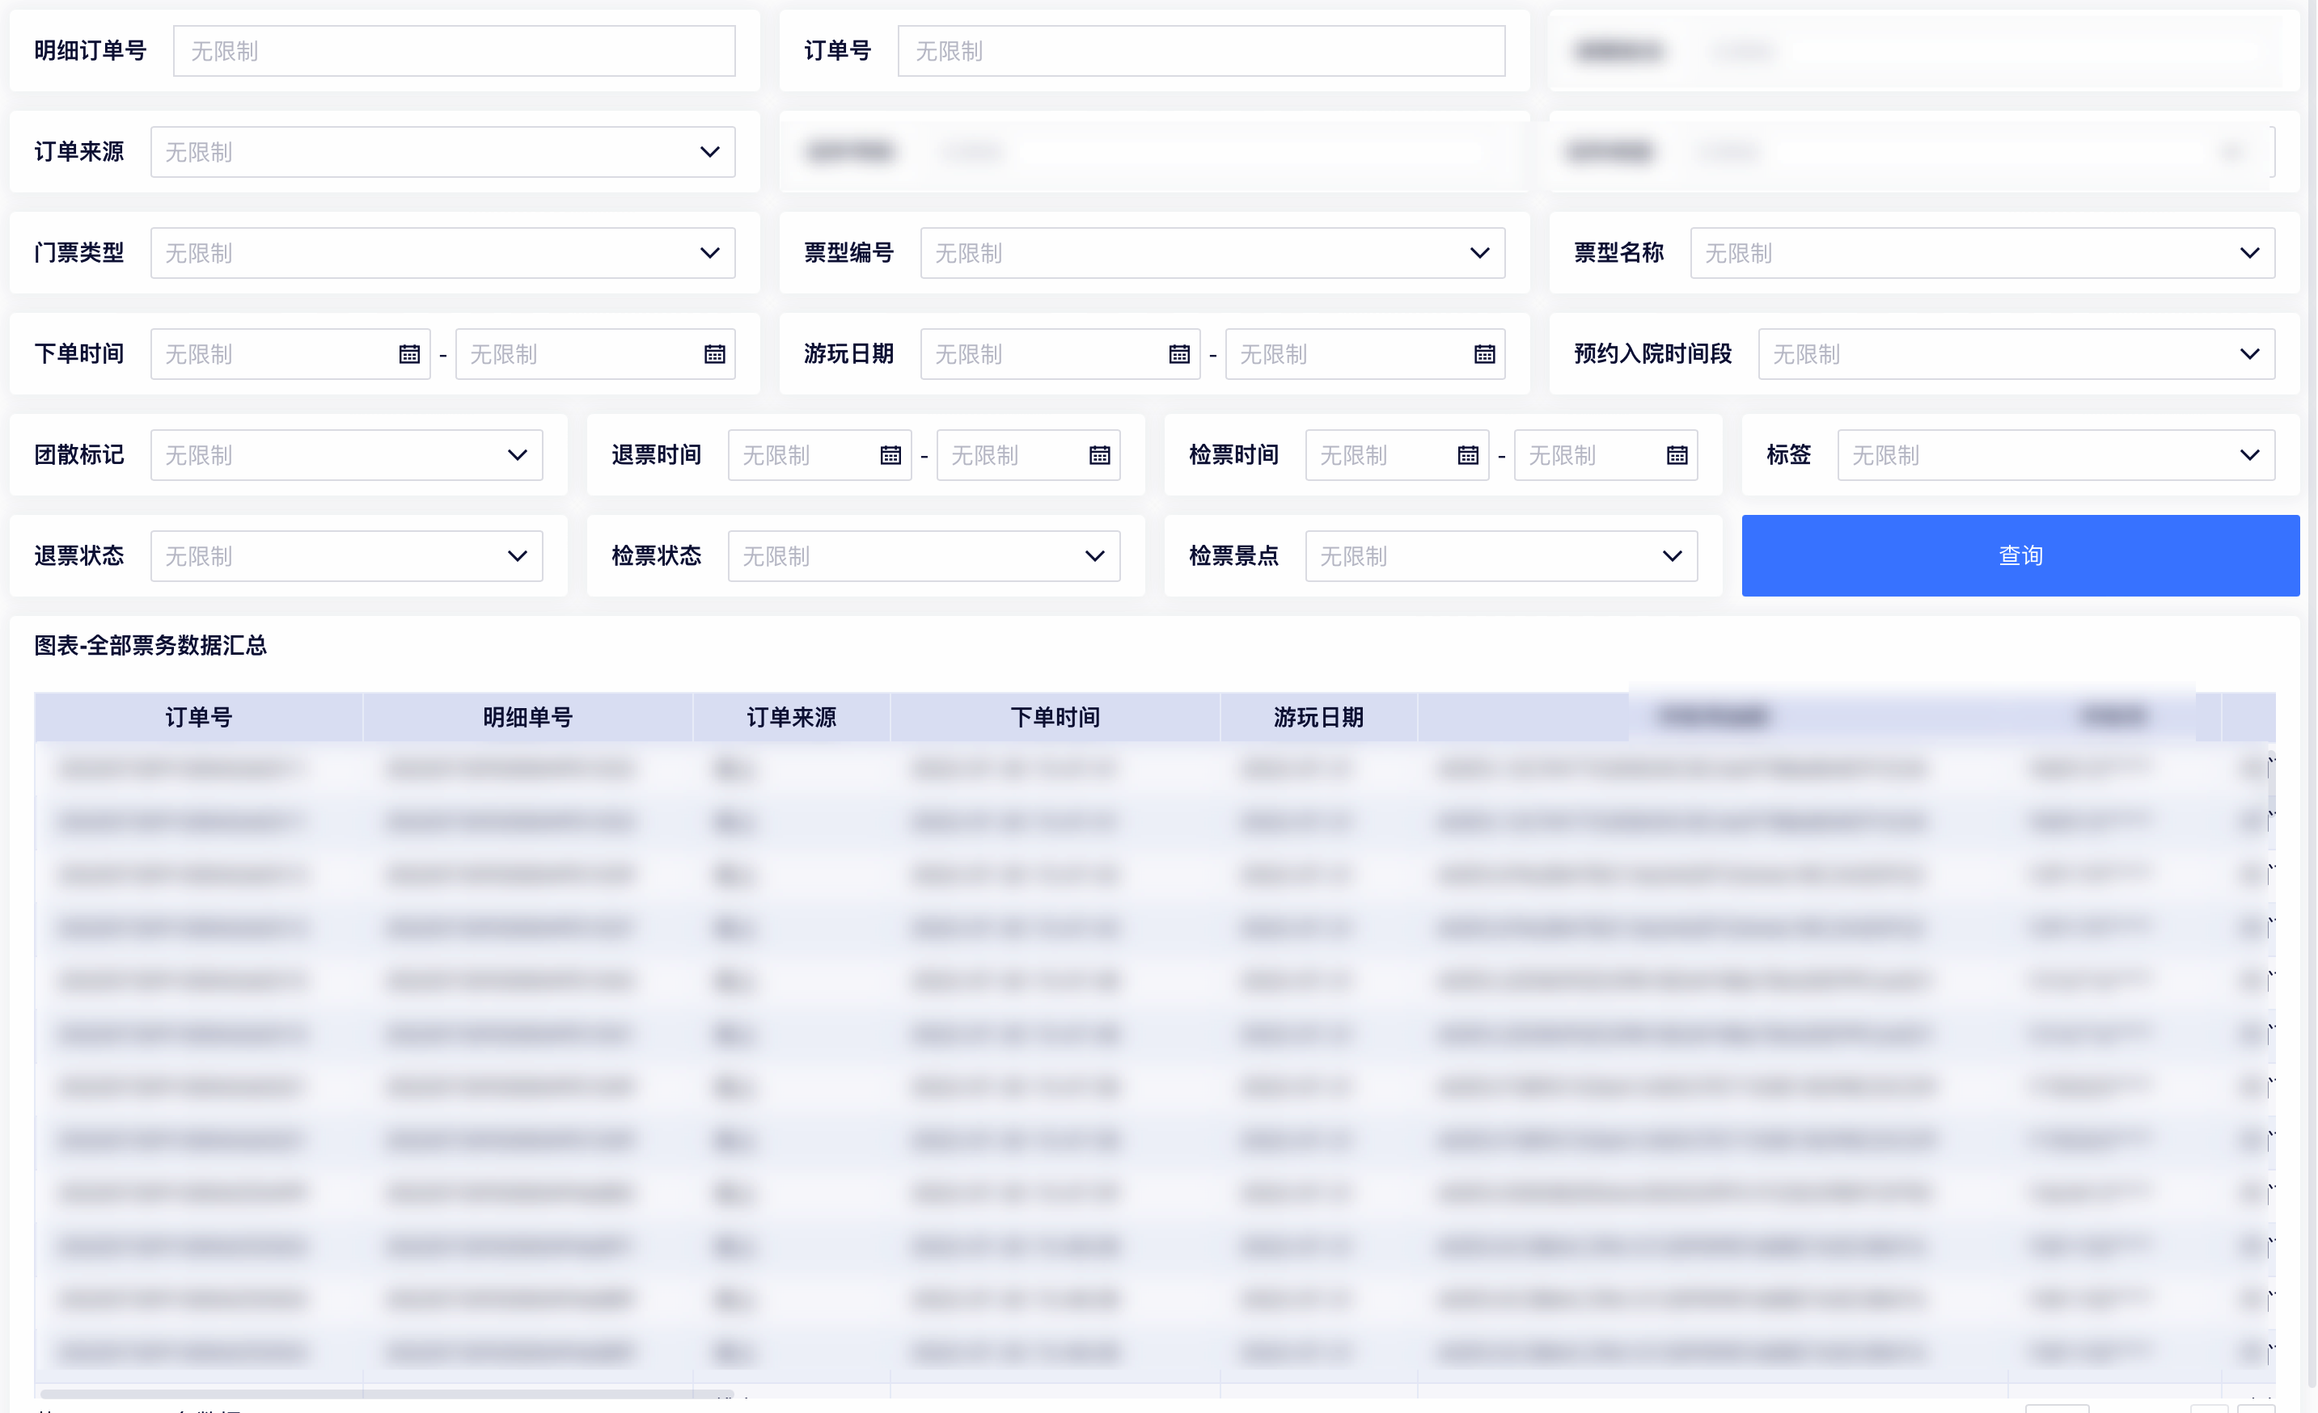Image resolution: width=2318 pixels, height=1413 pixels.
Task: Click the 游玩日期 start date calendar icon
Action: click(x=1178, y=354)
